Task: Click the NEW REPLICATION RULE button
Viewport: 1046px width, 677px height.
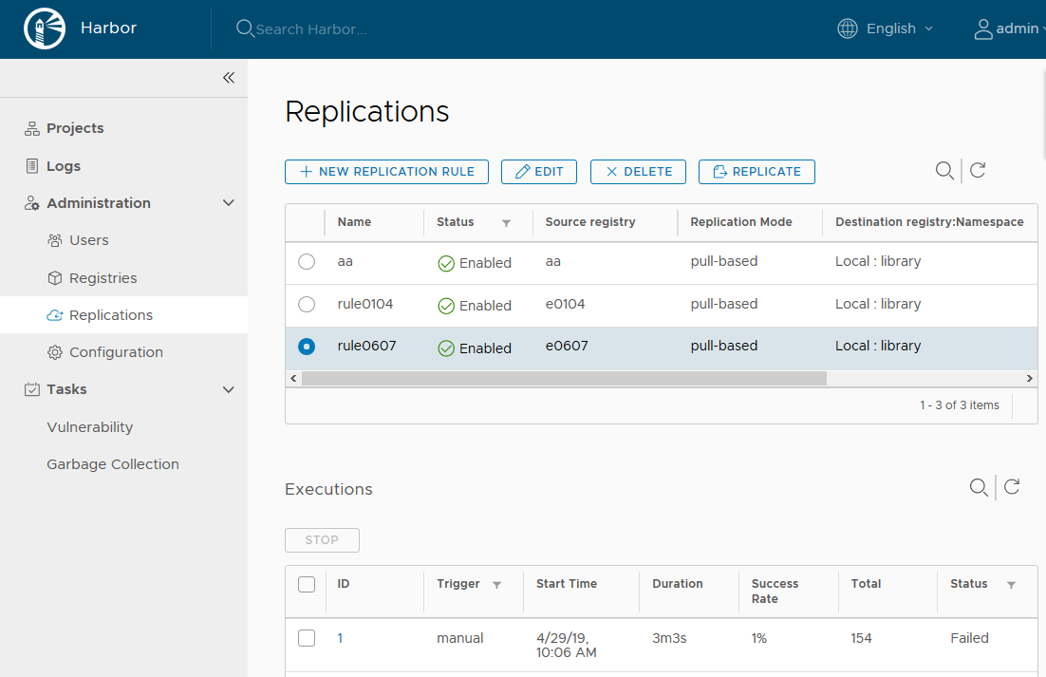Action: point(386,171)
